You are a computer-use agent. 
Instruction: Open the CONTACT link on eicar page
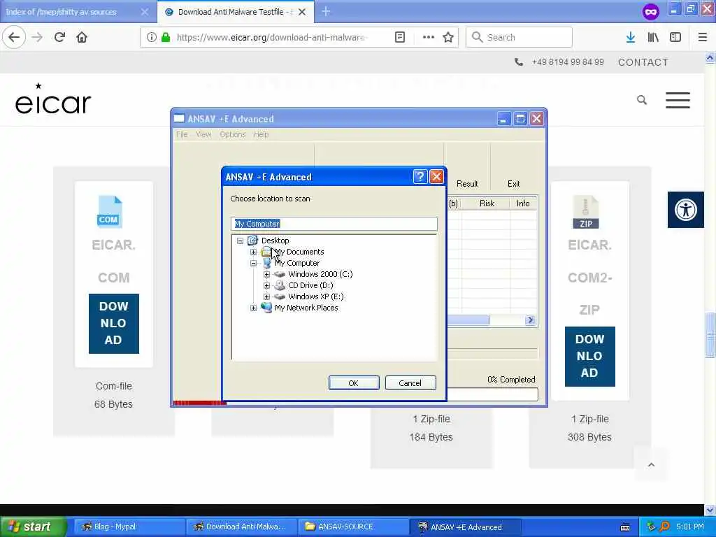643,62
